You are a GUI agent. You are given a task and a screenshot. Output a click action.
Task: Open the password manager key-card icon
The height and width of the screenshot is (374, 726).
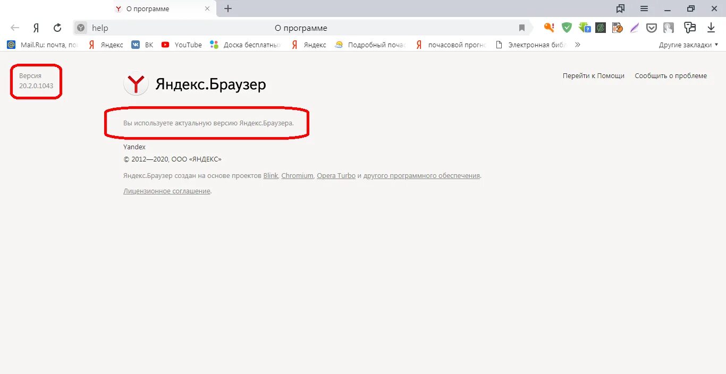[690, 28]
